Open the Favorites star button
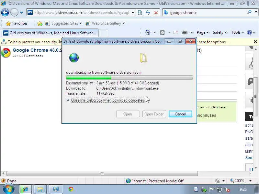This screenshot has width=259, height=194. point(17,23)
